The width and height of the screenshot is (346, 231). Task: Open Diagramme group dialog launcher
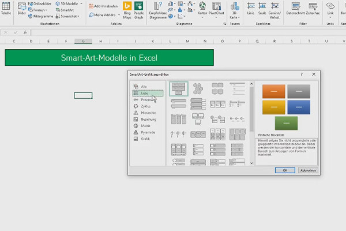(x=225, y=24)
